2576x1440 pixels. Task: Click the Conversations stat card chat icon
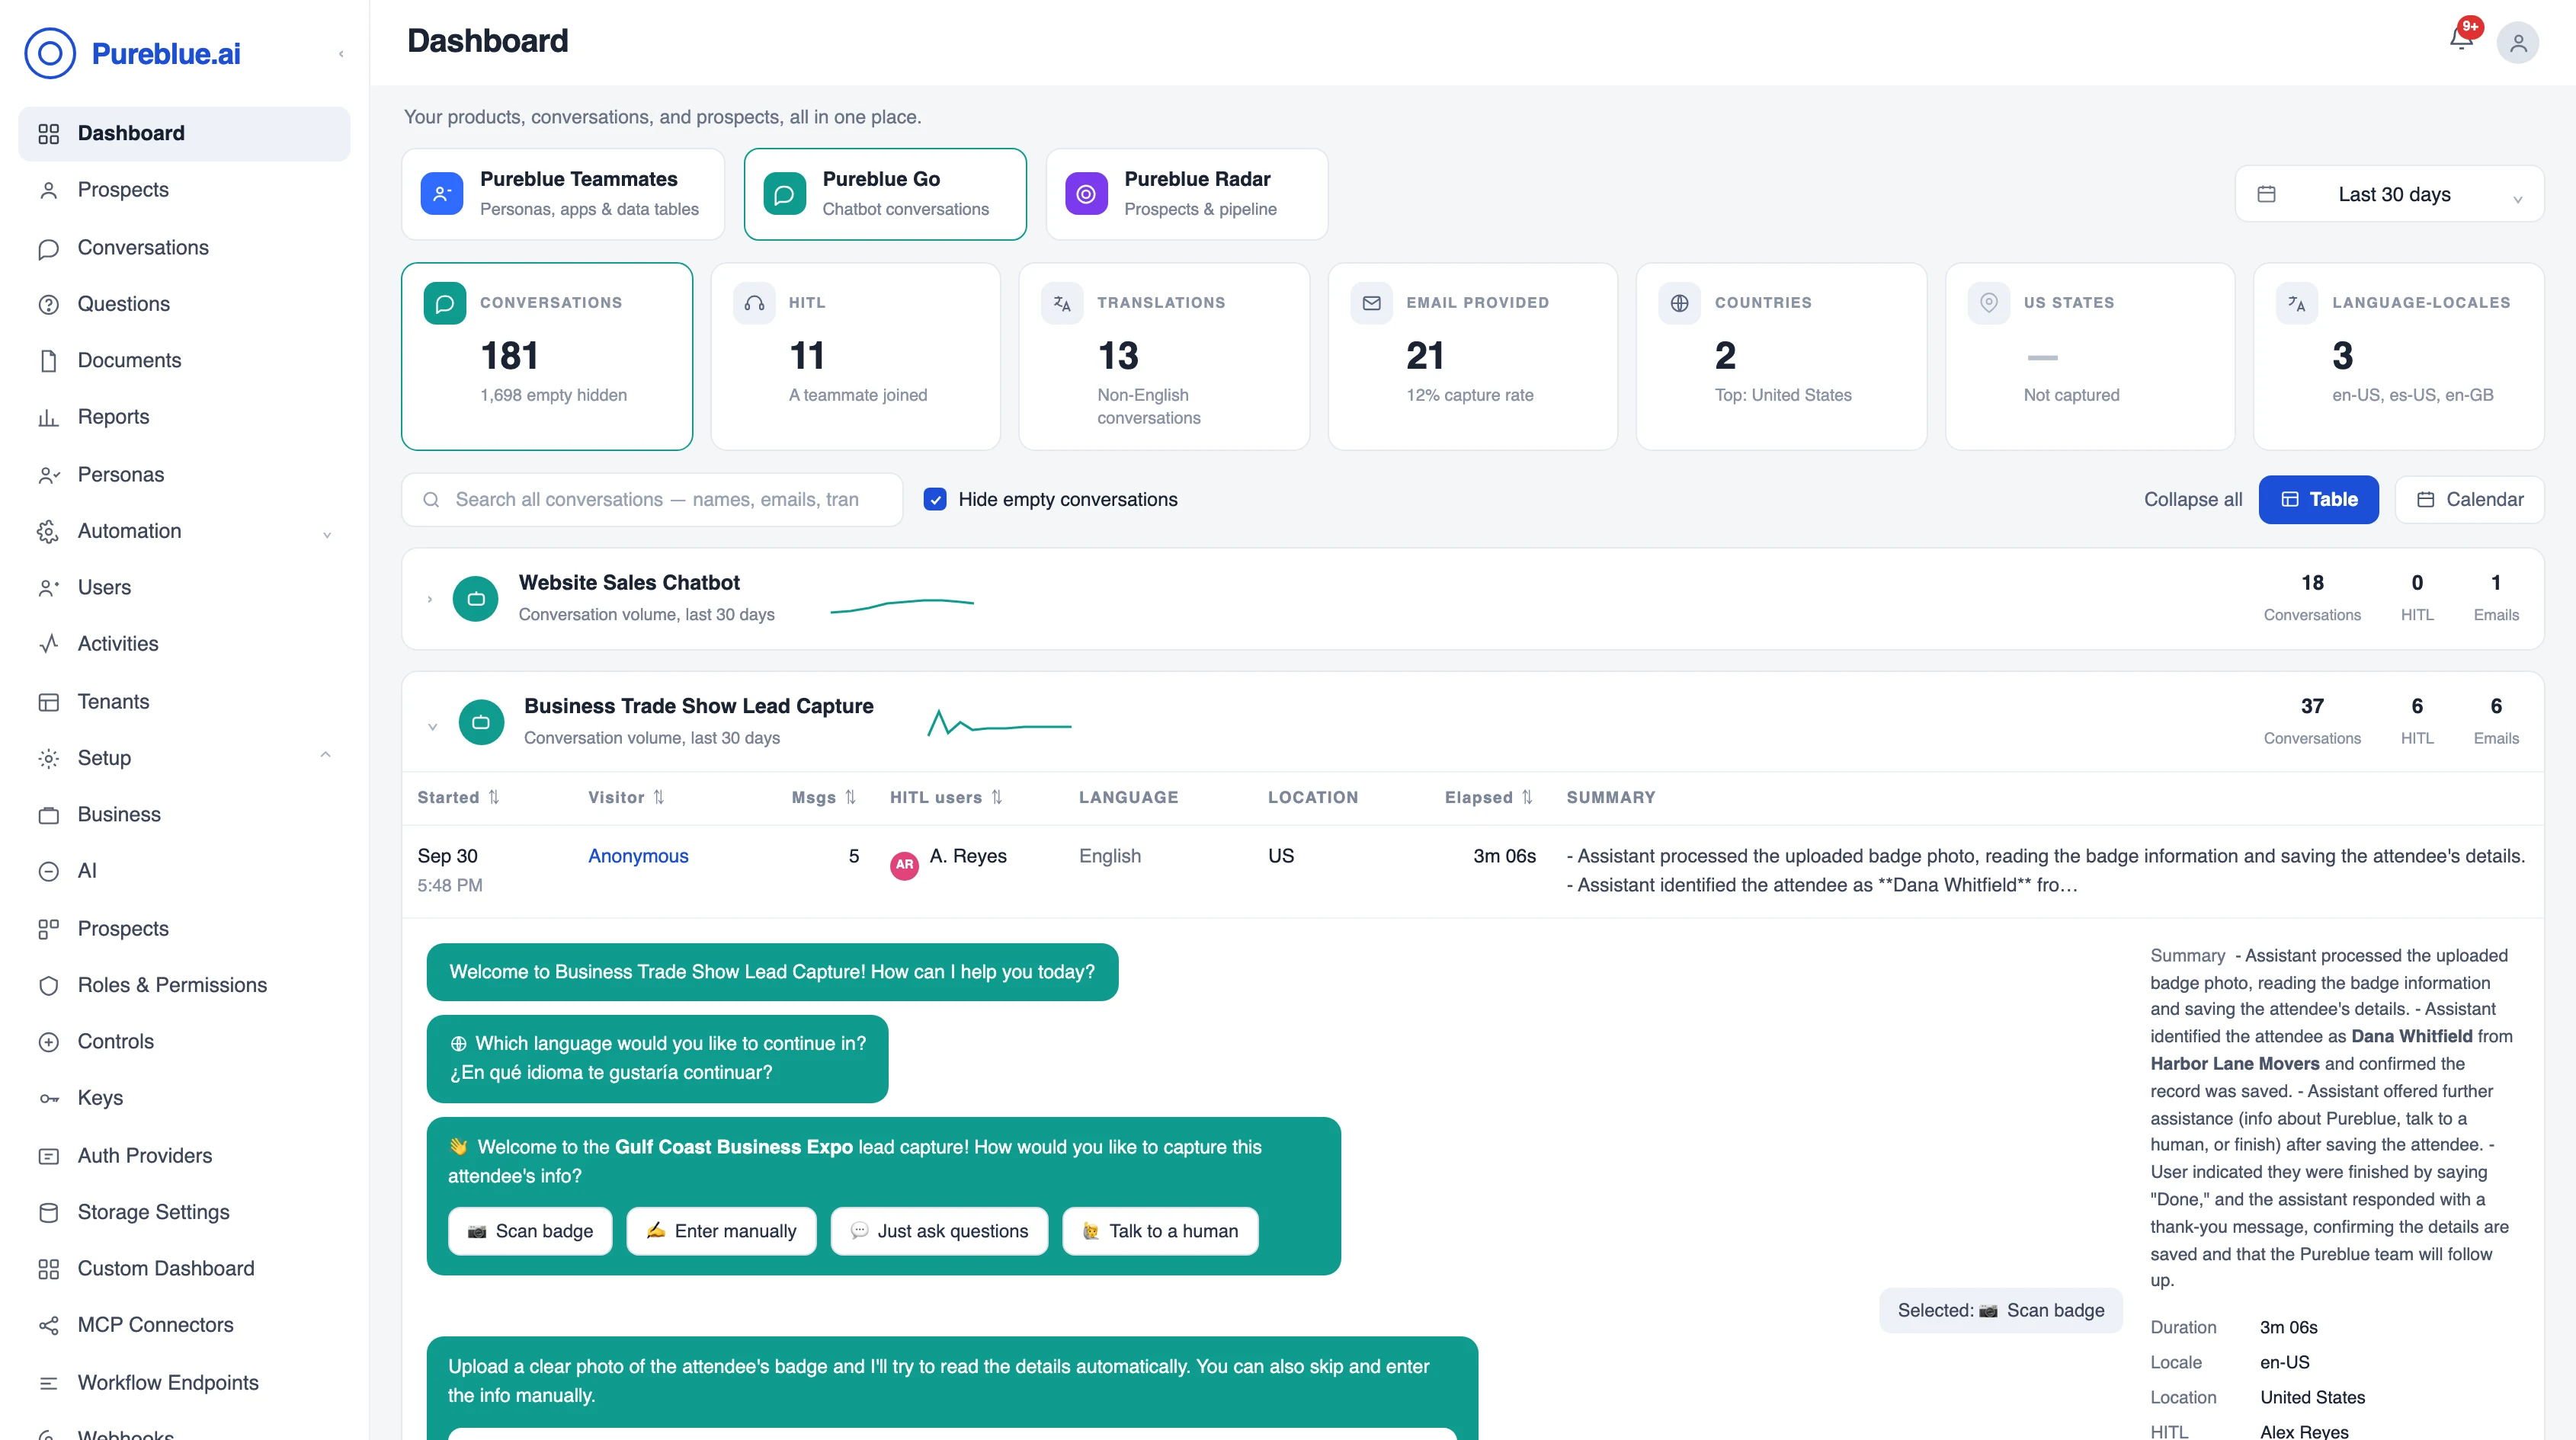pos(445,303)
